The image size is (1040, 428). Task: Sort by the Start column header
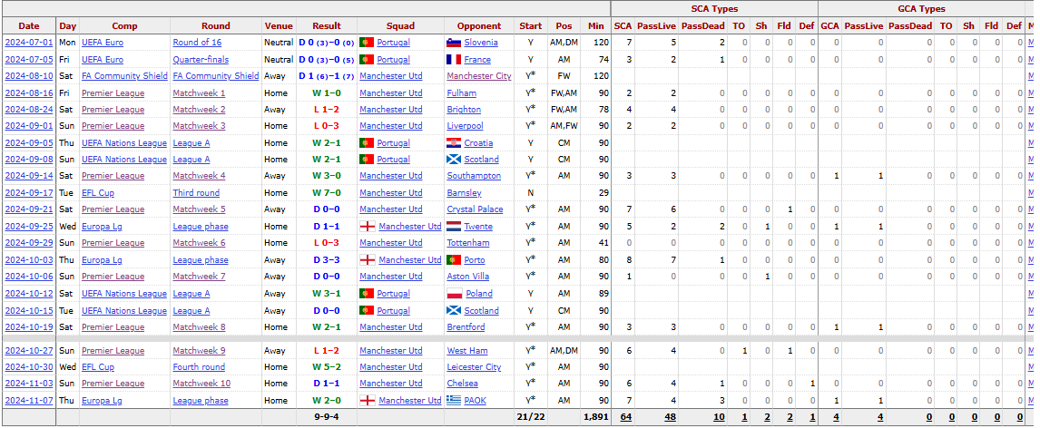click(531, 25)
